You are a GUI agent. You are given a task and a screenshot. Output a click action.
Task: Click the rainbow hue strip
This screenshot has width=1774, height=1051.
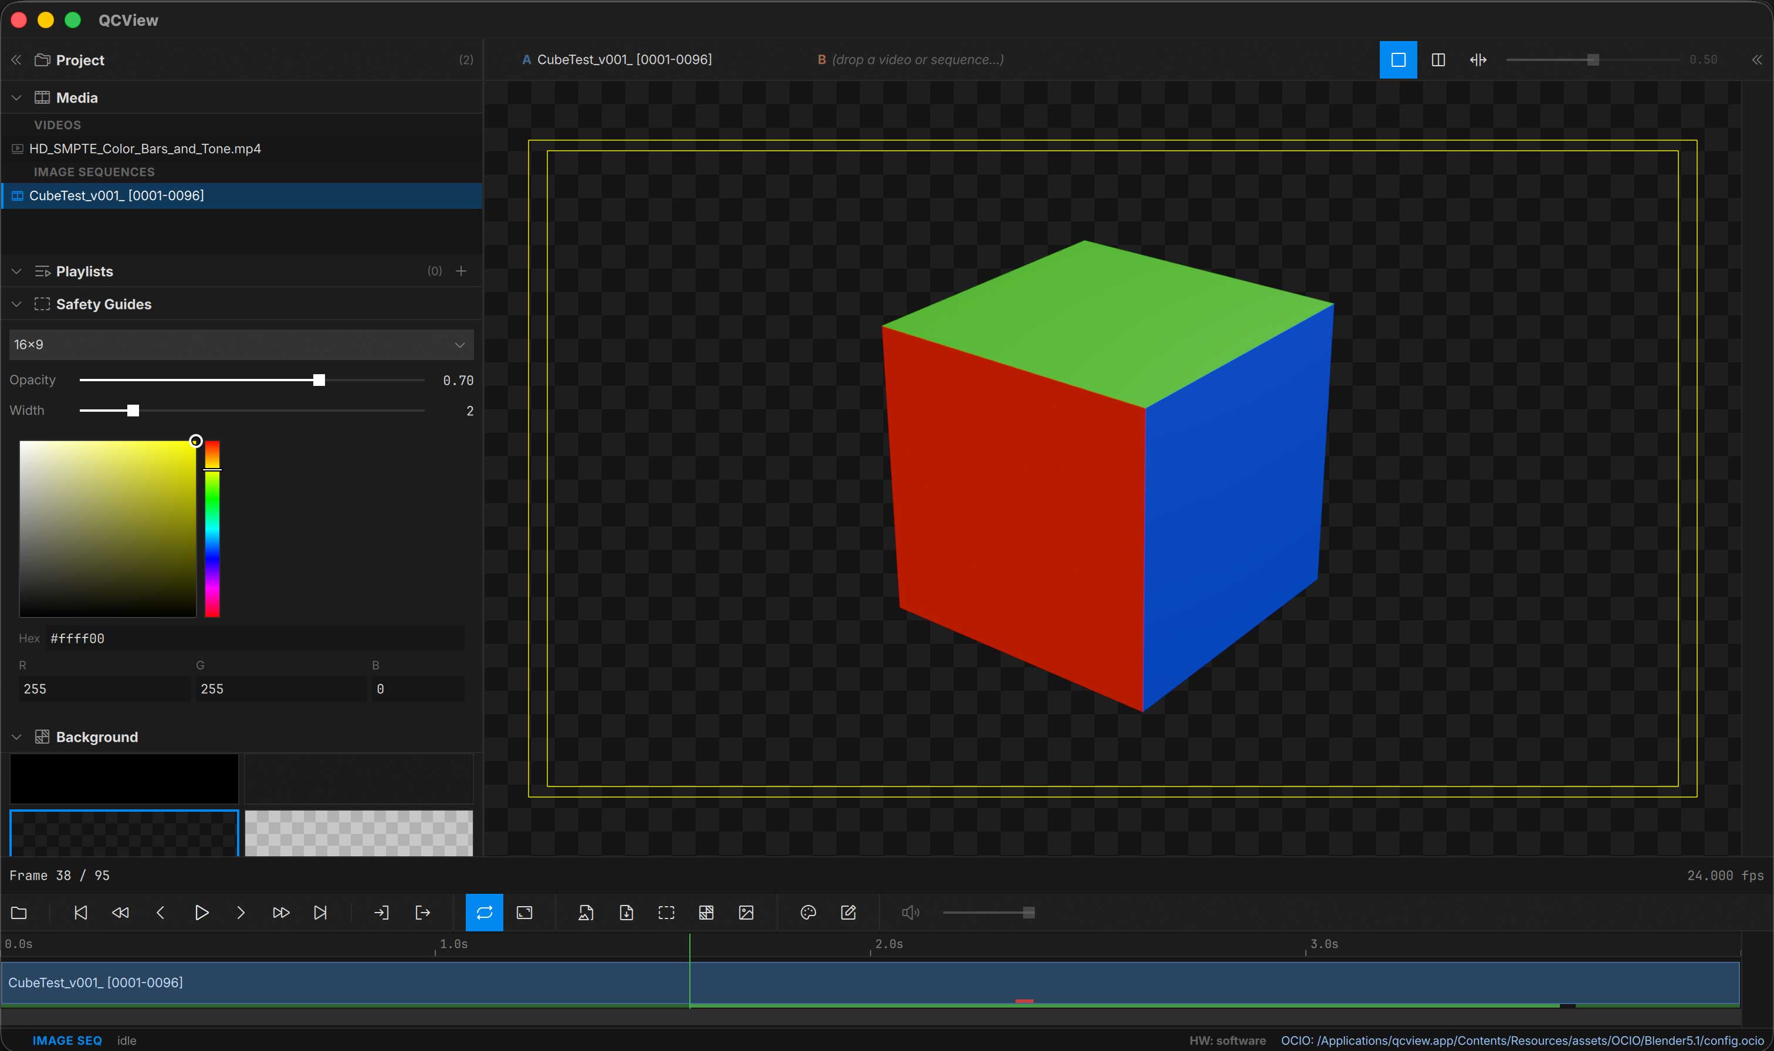[x=212, y=529]
